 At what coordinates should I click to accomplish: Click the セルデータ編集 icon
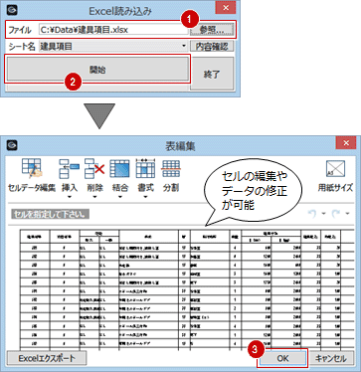pos(32,169)
